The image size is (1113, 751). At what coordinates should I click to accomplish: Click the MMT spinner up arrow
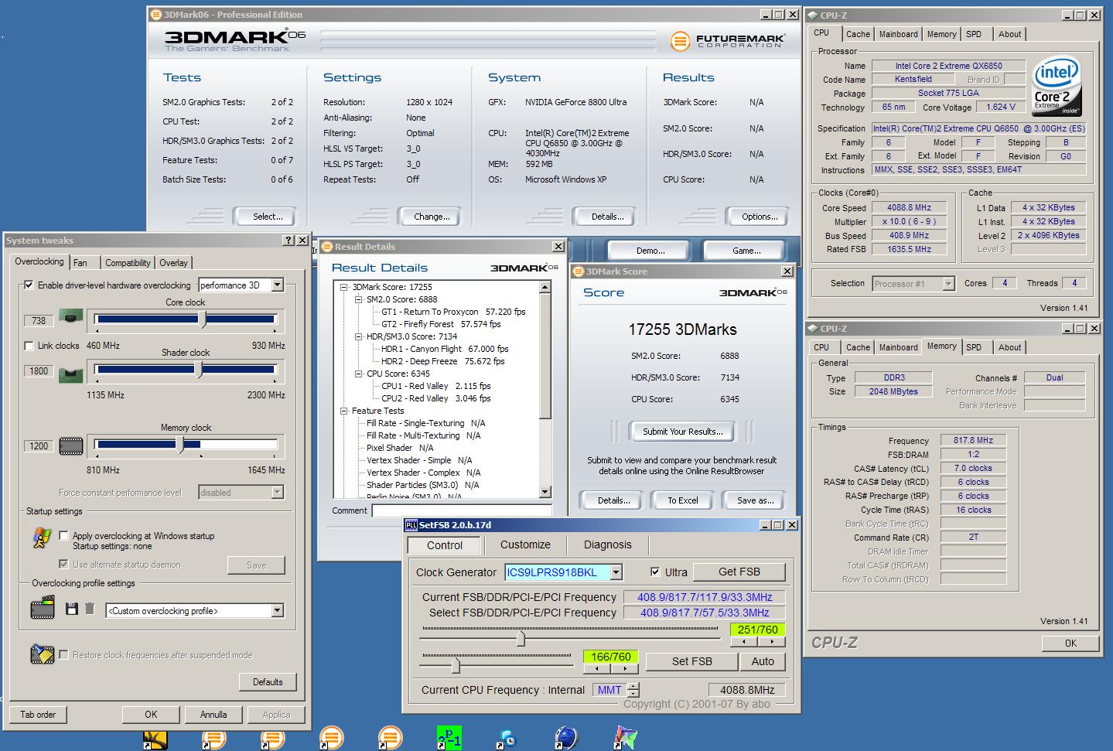pos(633,686)
